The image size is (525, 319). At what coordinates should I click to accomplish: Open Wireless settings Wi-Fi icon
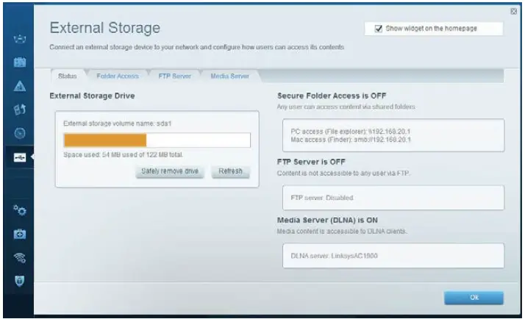pyautogui.click(x=21, y=257)
